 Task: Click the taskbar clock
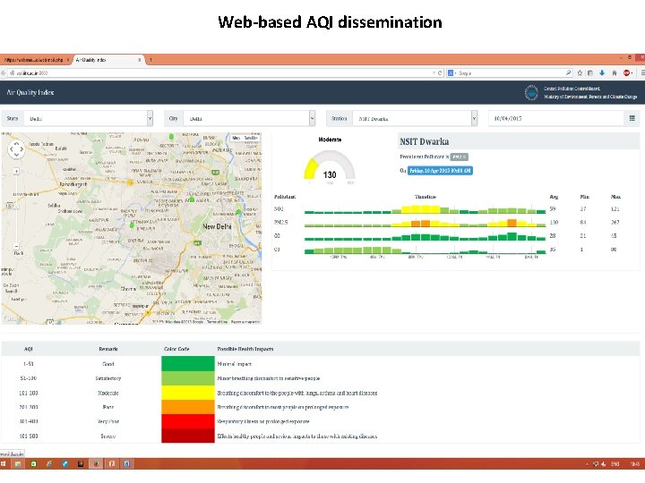[635, 464]
